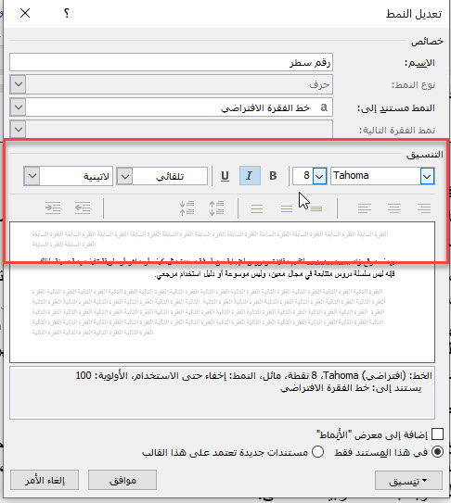Check the 'إضافة إلى معرض الأنماط' checkbox
The width and height of the screenshot is (451, 503).
pyautogui.click(x=437, y=434)
